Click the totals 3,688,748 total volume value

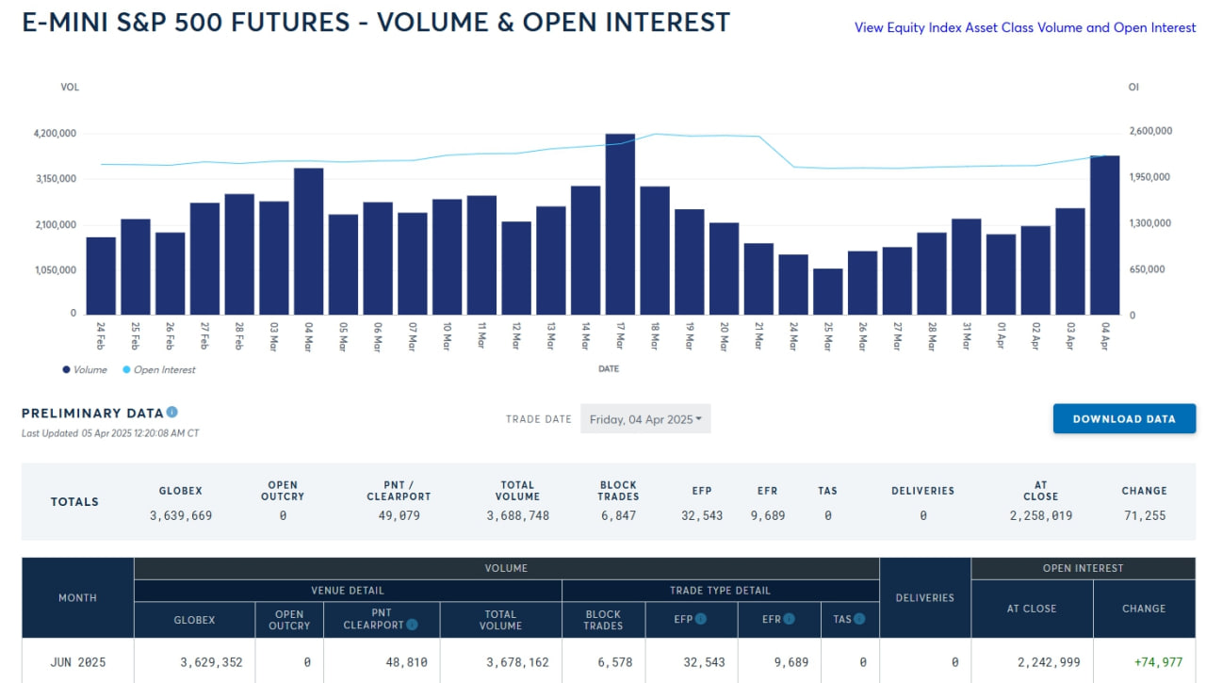coord(518,515)
